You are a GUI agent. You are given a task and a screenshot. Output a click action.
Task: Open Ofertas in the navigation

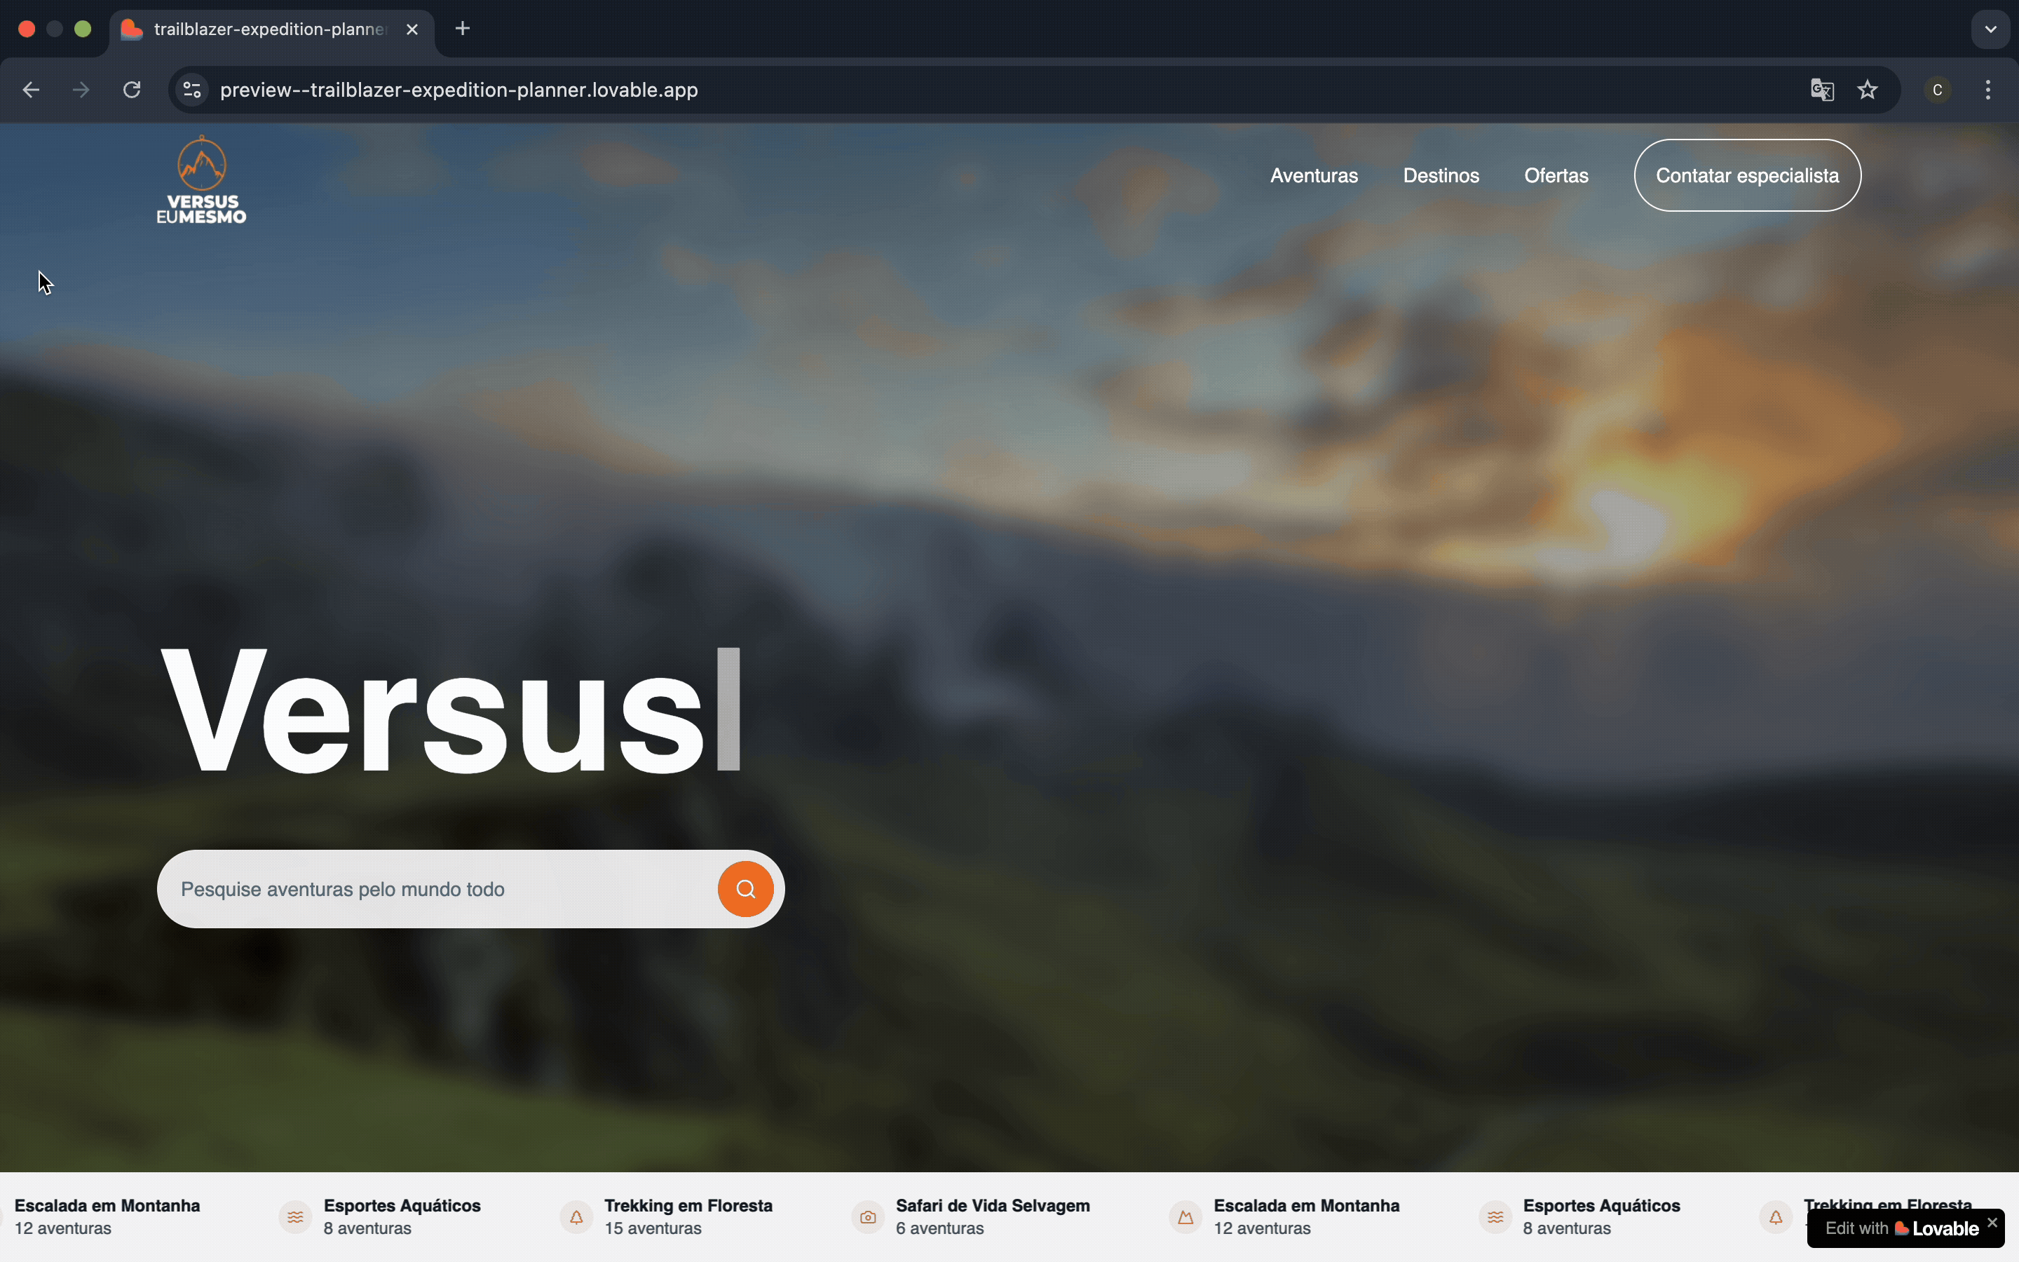(x=1556, y=175)
